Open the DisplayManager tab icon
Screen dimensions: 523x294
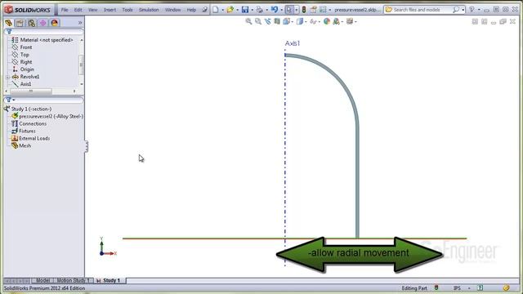[x=55, y=23]
